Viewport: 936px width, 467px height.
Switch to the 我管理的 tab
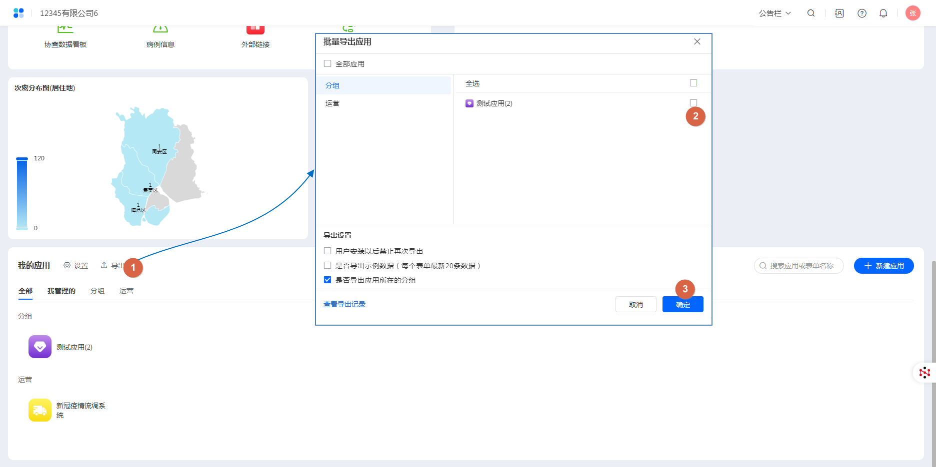pos(61,291)
